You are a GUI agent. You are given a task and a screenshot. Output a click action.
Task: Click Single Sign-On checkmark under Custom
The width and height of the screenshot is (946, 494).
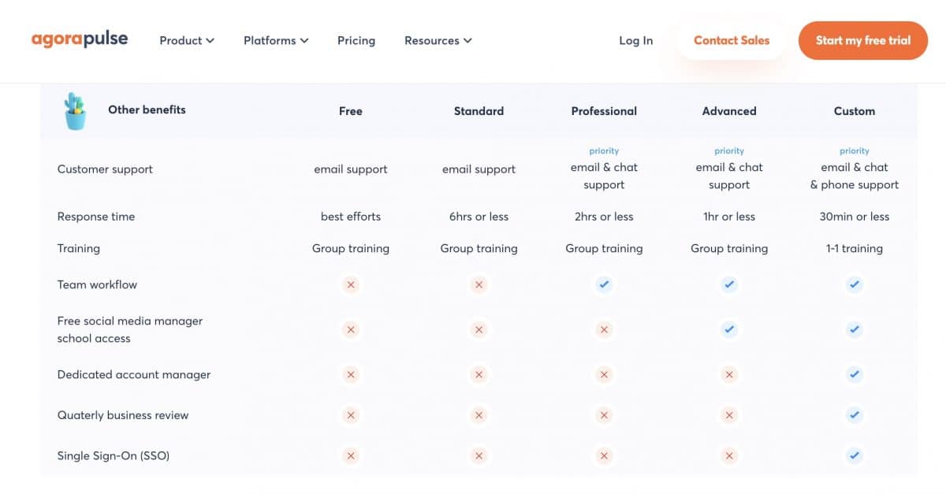pos(855,455)
